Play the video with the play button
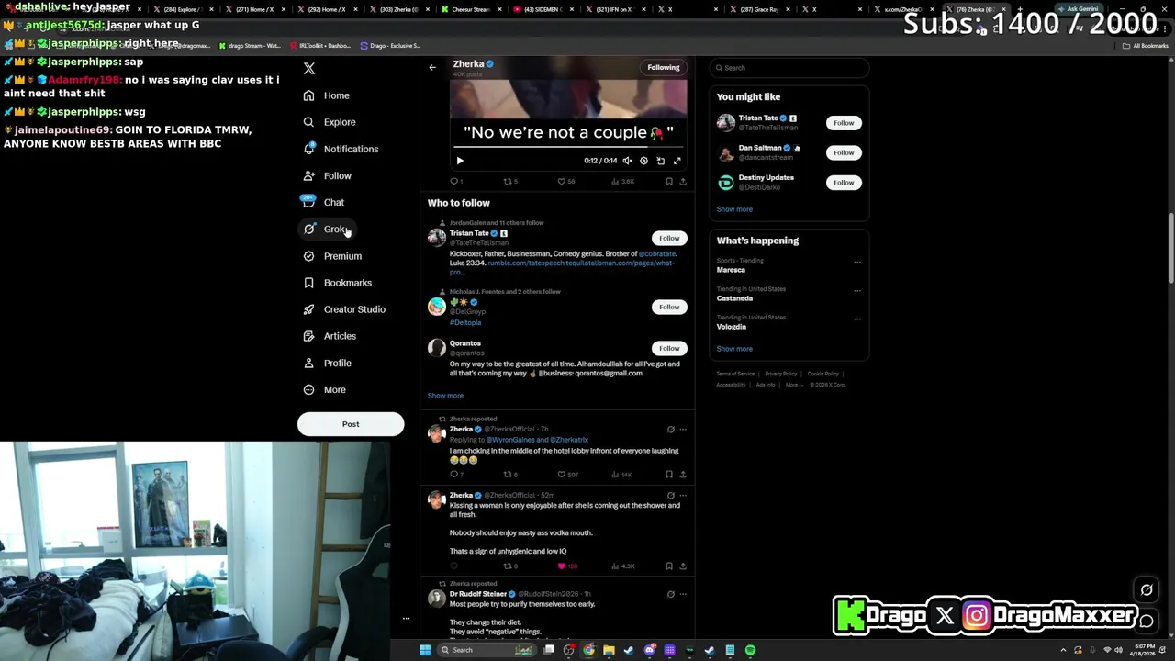1175x661 pixels. click(x=460, y=161)
